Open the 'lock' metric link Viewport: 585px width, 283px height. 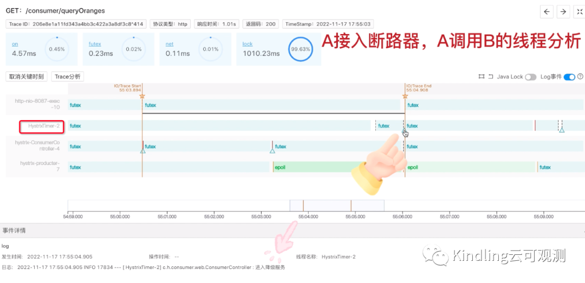point(248,44)
